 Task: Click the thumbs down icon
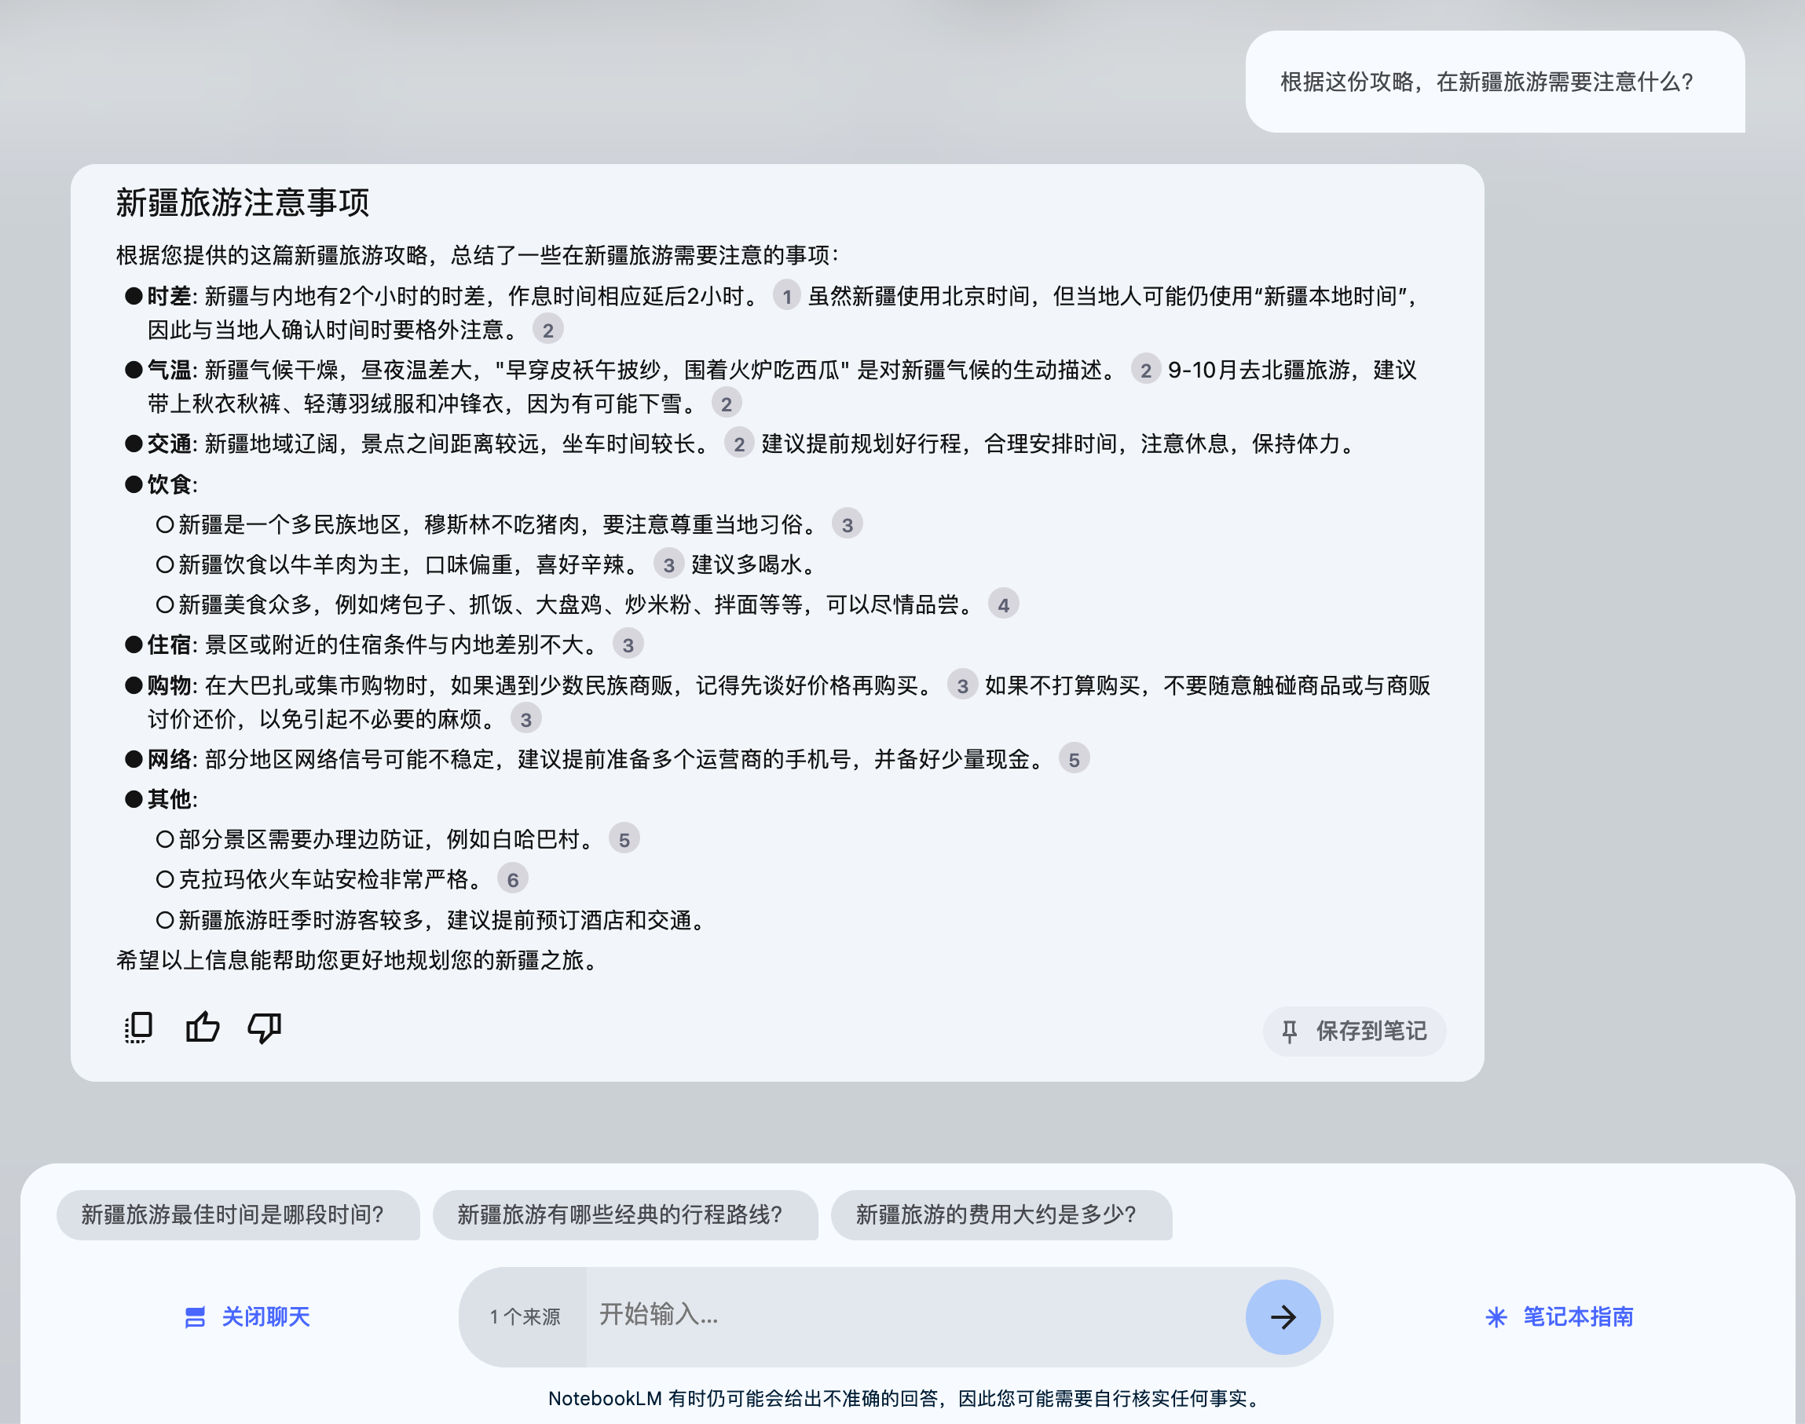pos(265,1028)
